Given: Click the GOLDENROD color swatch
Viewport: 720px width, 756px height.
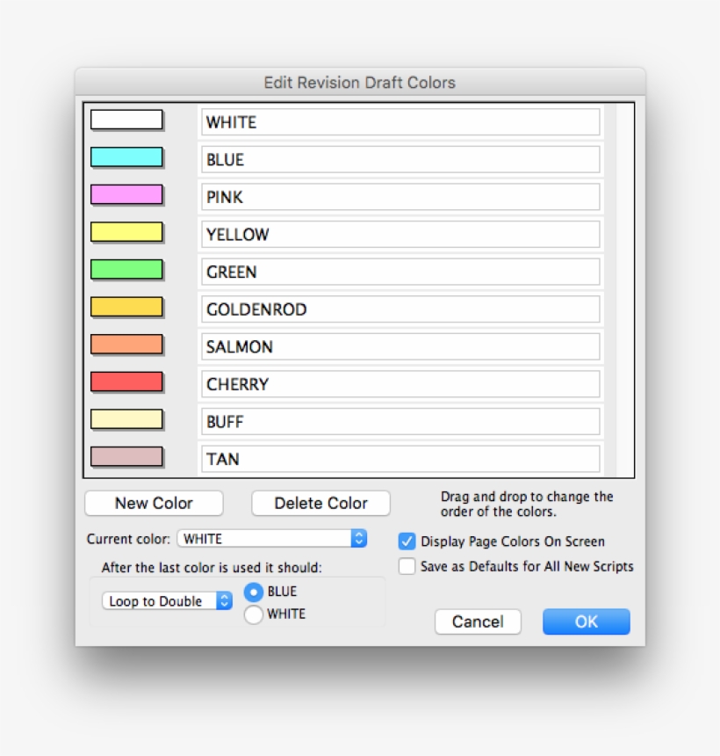Looking at the screenshot, I should (126, 307).
